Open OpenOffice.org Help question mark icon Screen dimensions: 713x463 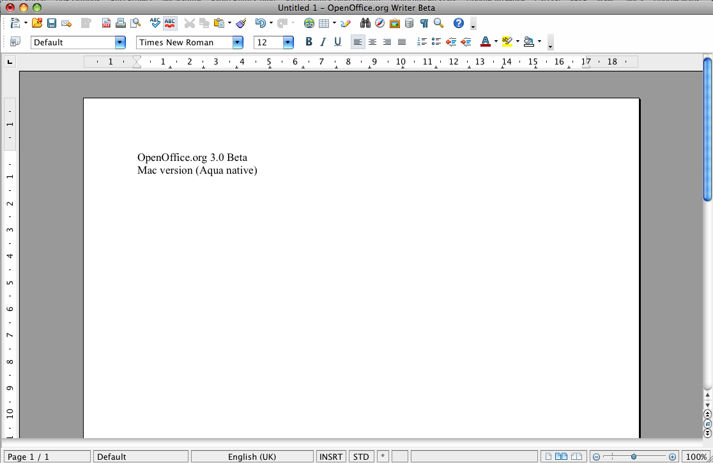458,23
